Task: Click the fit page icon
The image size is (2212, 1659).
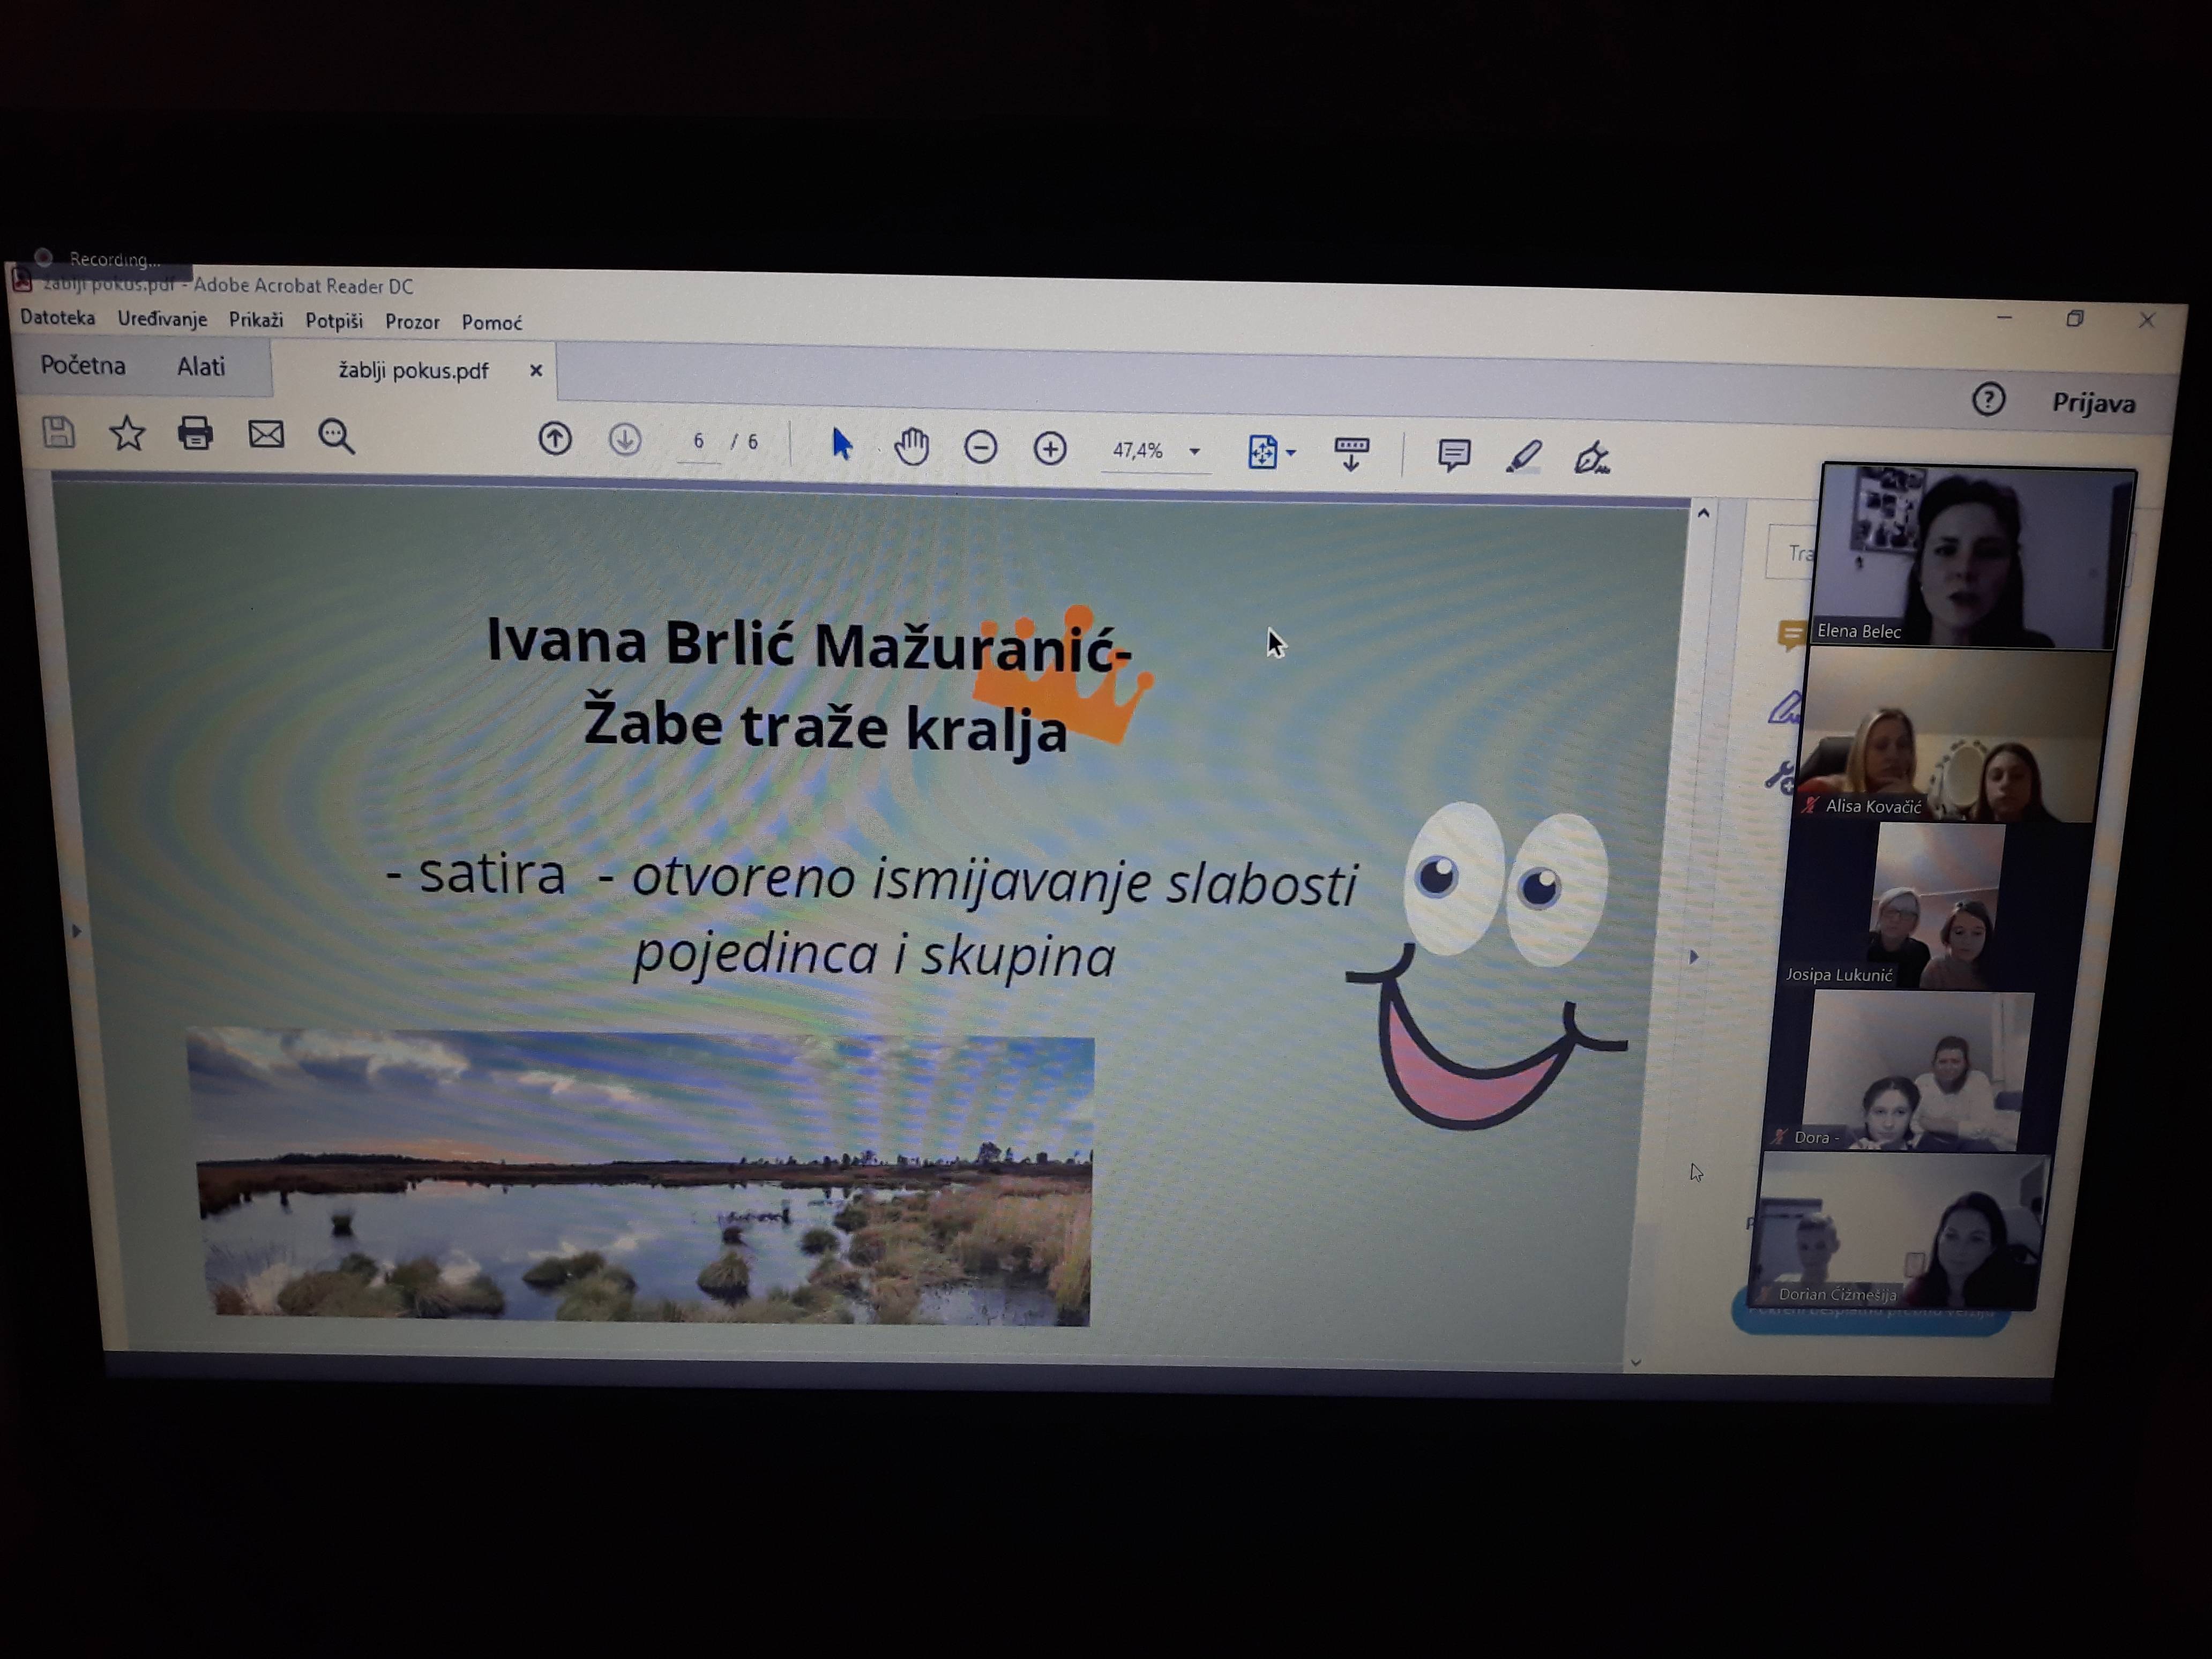Action: pyautogui.click(x=1262, y=452)
